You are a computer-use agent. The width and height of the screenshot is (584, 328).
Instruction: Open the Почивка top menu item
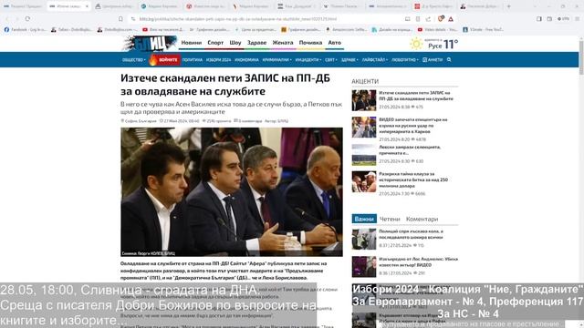click(x=310, y=43)
